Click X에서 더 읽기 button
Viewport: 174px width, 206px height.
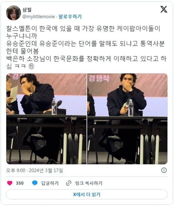[x=87, y=194]
